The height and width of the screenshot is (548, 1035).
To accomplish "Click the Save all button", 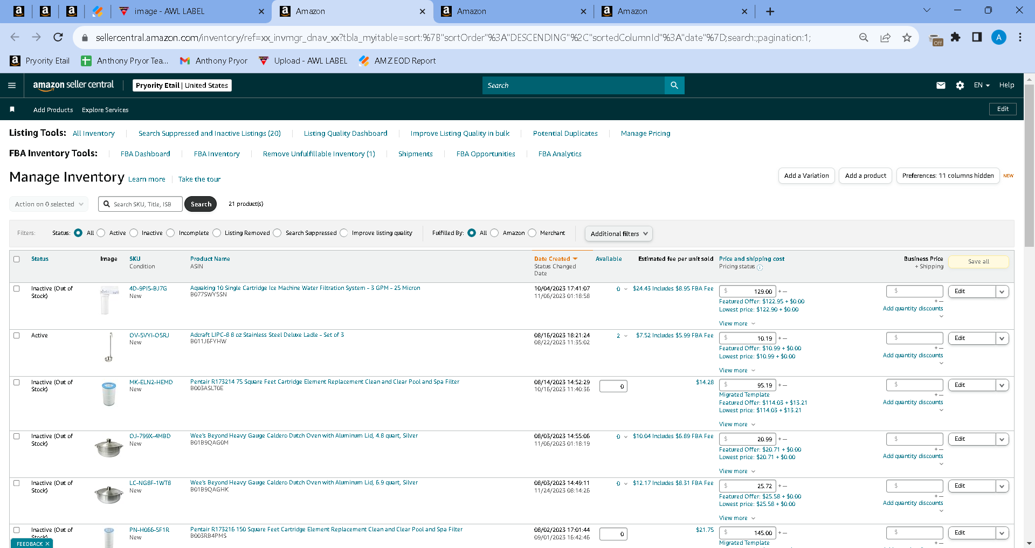I will tap(978, 262).
